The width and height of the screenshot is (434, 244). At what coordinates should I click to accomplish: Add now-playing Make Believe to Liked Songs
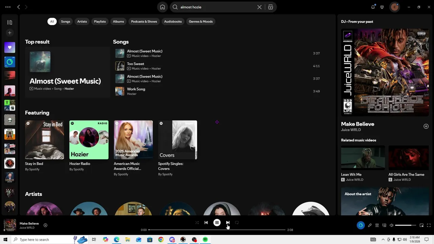point(45,225)
